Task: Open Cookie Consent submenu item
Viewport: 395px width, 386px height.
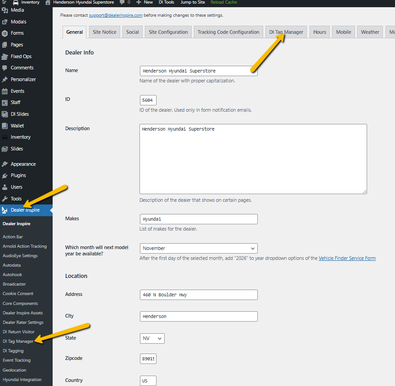Action: 18,294
